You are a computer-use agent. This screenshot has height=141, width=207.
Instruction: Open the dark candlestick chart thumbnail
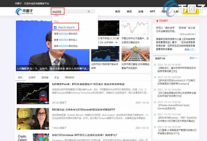(x=109, y=28)
